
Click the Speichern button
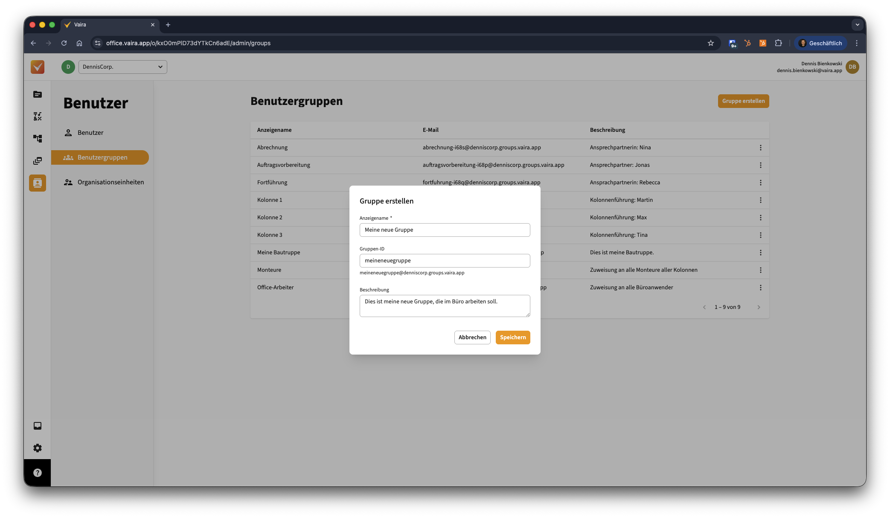(512, 338)
